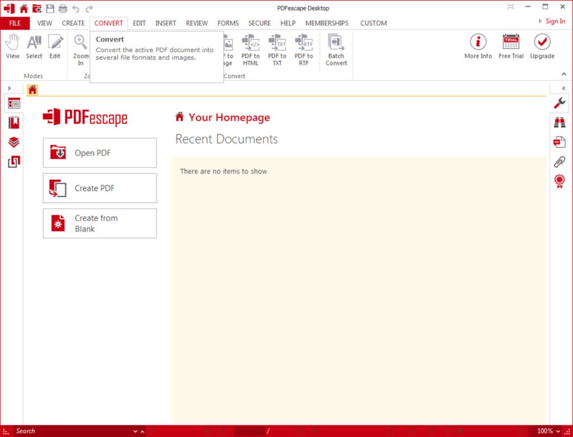Switch to the INSERT ribbon tab
The width and height of the screenshot is (573, 437).
(x=166, y=23)
